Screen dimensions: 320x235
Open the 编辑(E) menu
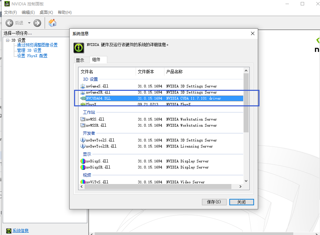[28, 12]
